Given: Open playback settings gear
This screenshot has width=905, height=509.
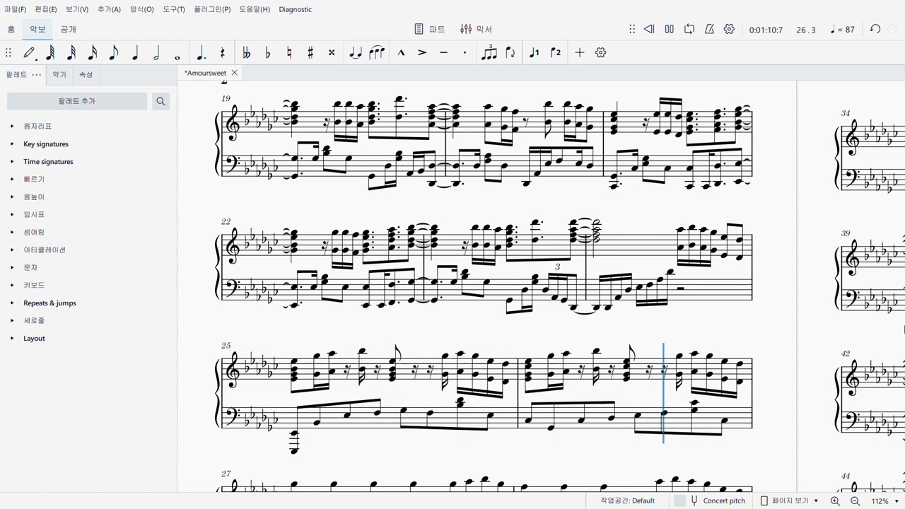Looking at the screenshot, I should 729,29.
